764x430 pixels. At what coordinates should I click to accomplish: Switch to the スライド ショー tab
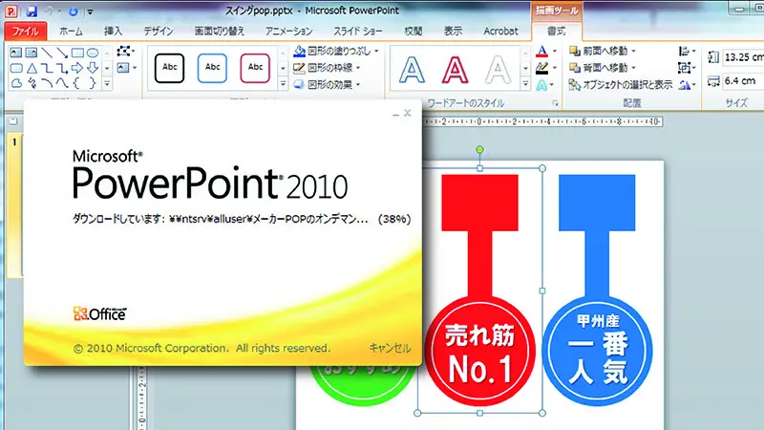pos(357,32)
